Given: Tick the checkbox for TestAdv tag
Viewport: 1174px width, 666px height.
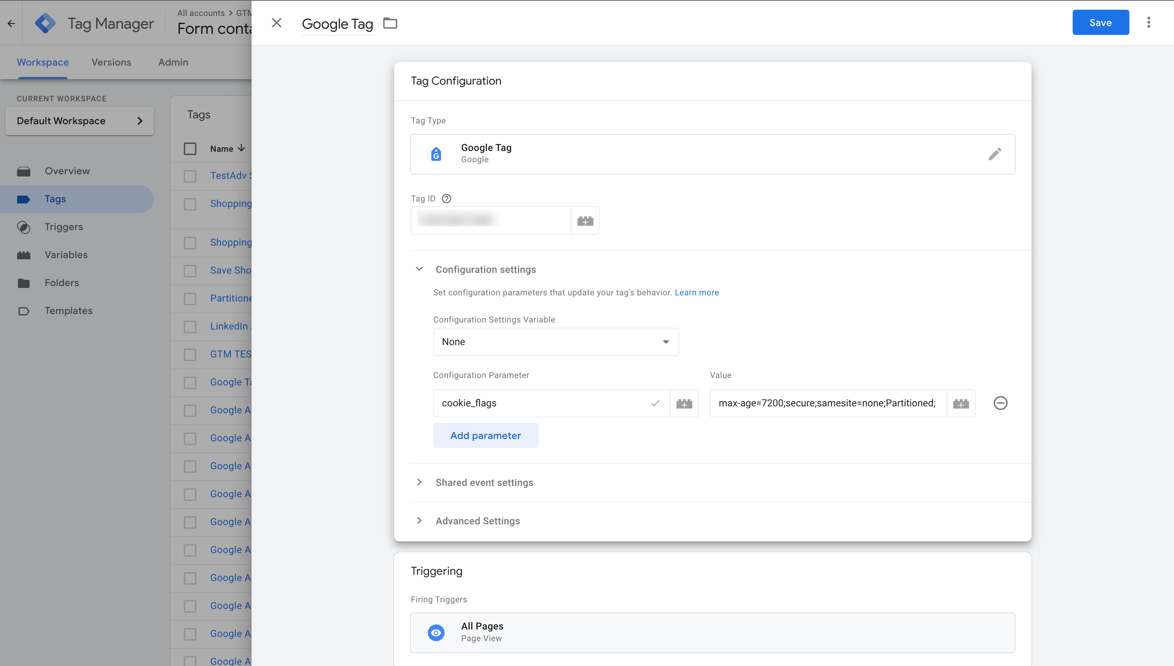Looking at the screenshot, I should [x=190, y=176].
